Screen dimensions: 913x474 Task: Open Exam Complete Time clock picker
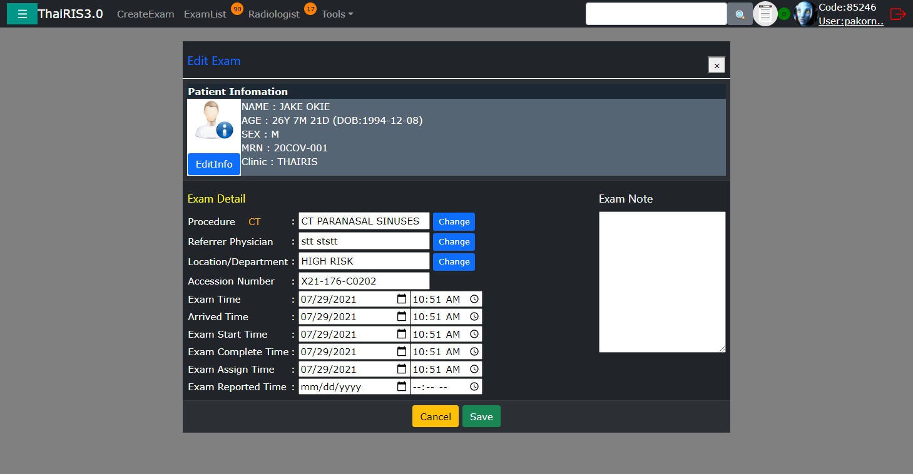[474, 352]
